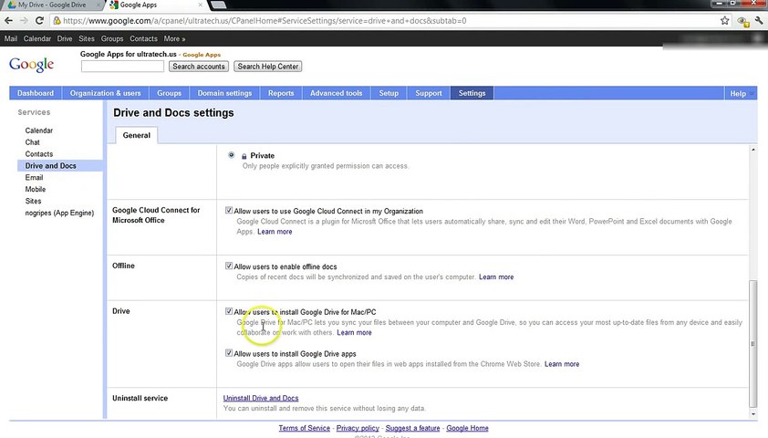Click the Search Help Center button

[268, 67]
